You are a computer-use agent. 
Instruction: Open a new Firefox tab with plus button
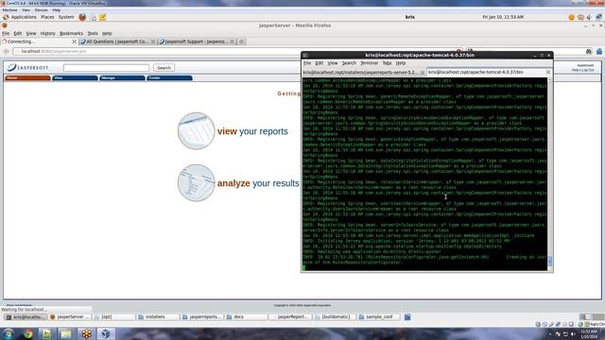click(242, 42)
